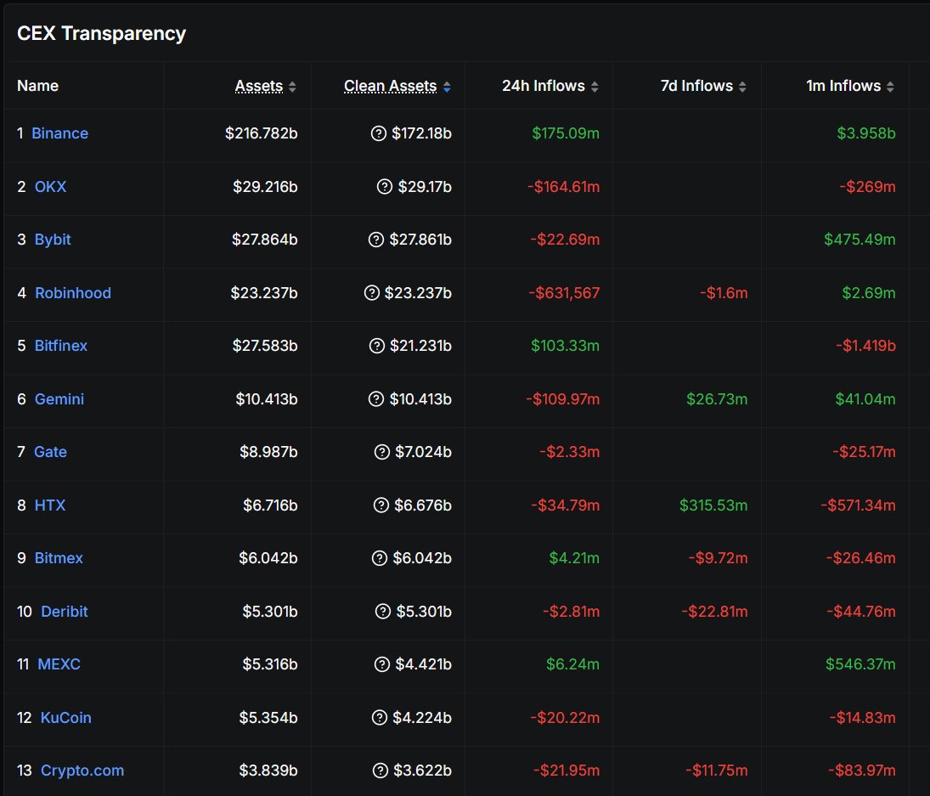930x796 pixels.
Task: Click the info icon in Gemini row
Action: pyautogui.click(x=376, y=399)
